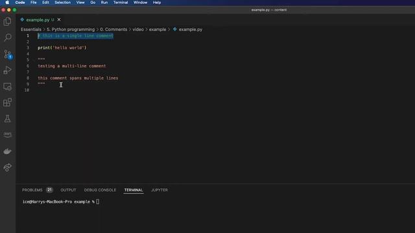
Task: Open the View menu
Action: [x=80, y=3]
